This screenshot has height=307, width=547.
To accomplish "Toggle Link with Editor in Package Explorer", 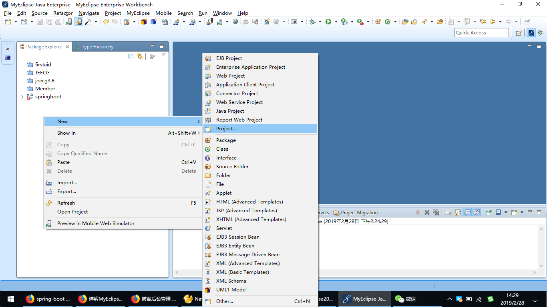I will click(x=139, y=57).
